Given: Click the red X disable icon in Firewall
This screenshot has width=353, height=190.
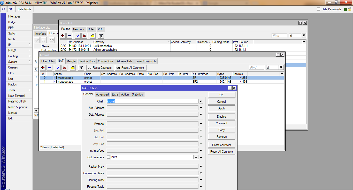Looking at the screenshot, I should [64, 68].
